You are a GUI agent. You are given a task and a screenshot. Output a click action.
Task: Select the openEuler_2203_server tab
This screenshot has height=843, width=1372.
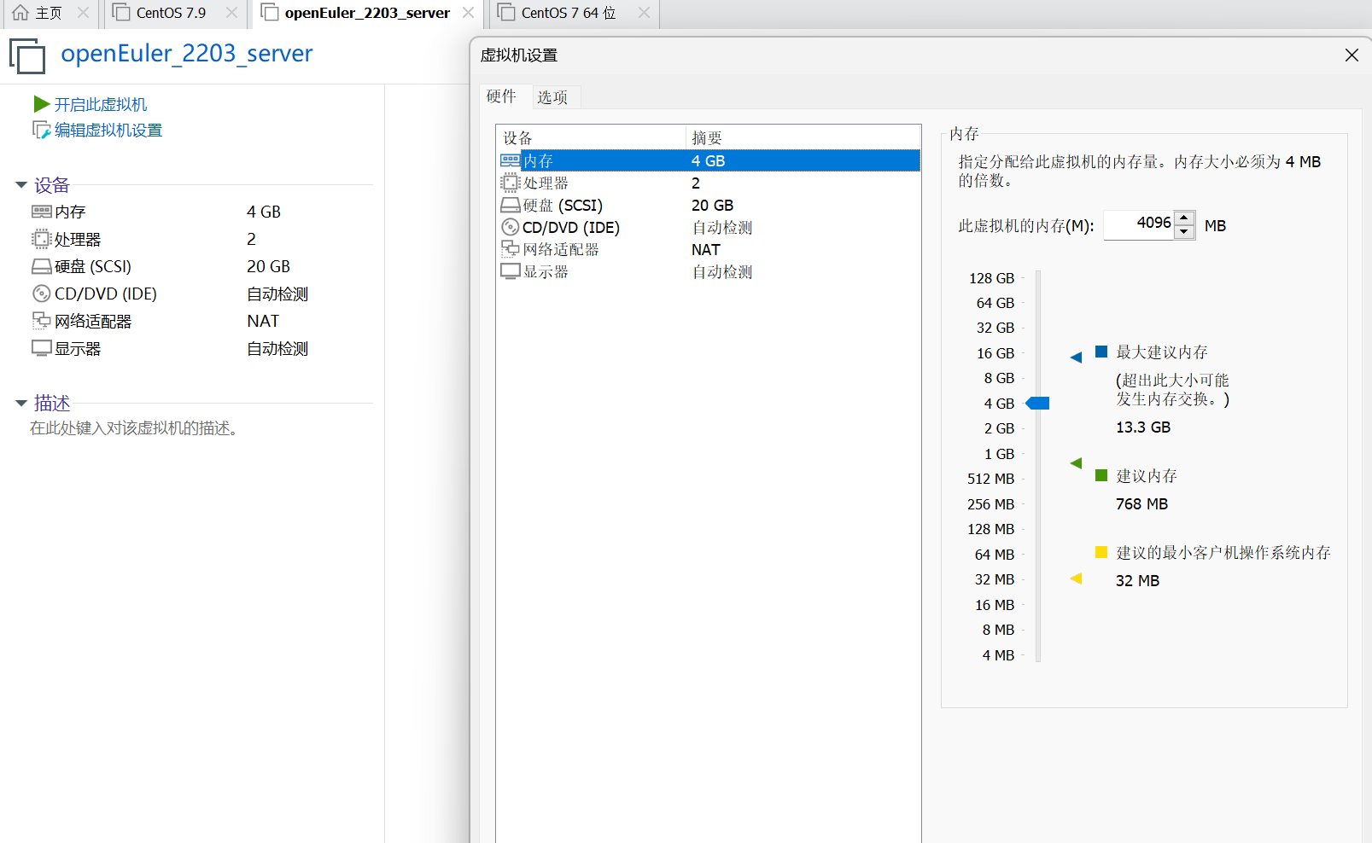coord(367,13)
